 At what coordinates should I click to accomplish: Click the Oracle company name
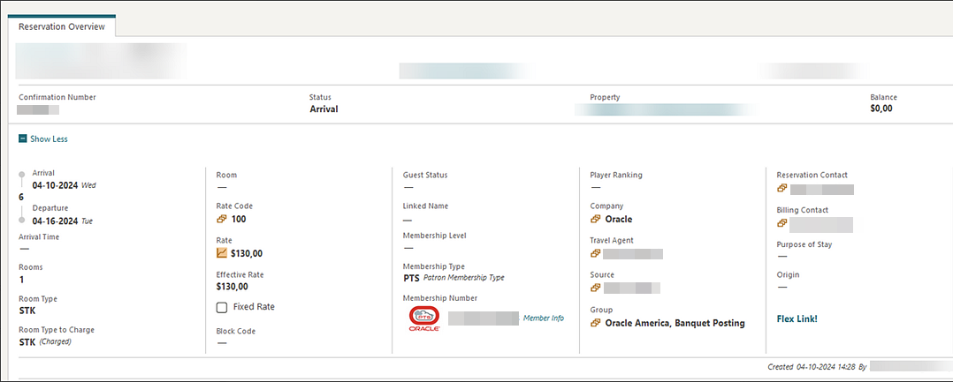pos(619,219)
